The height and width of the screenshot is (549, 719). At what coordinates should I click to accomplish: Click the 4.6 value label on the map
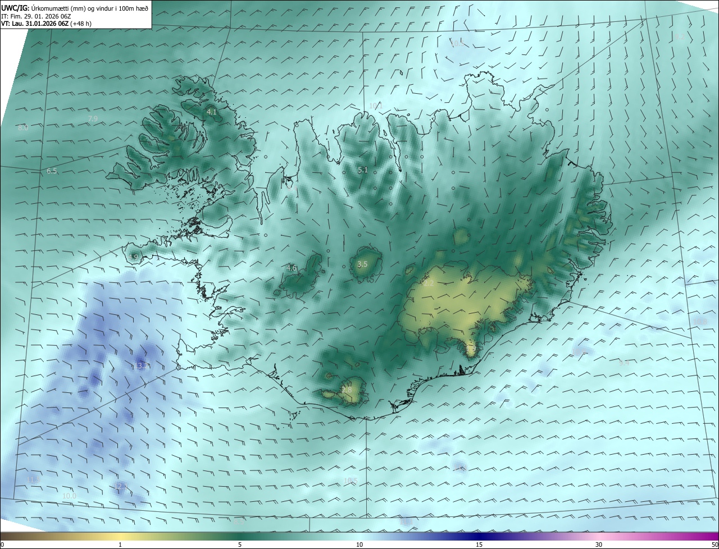click(x=292, y=268)
